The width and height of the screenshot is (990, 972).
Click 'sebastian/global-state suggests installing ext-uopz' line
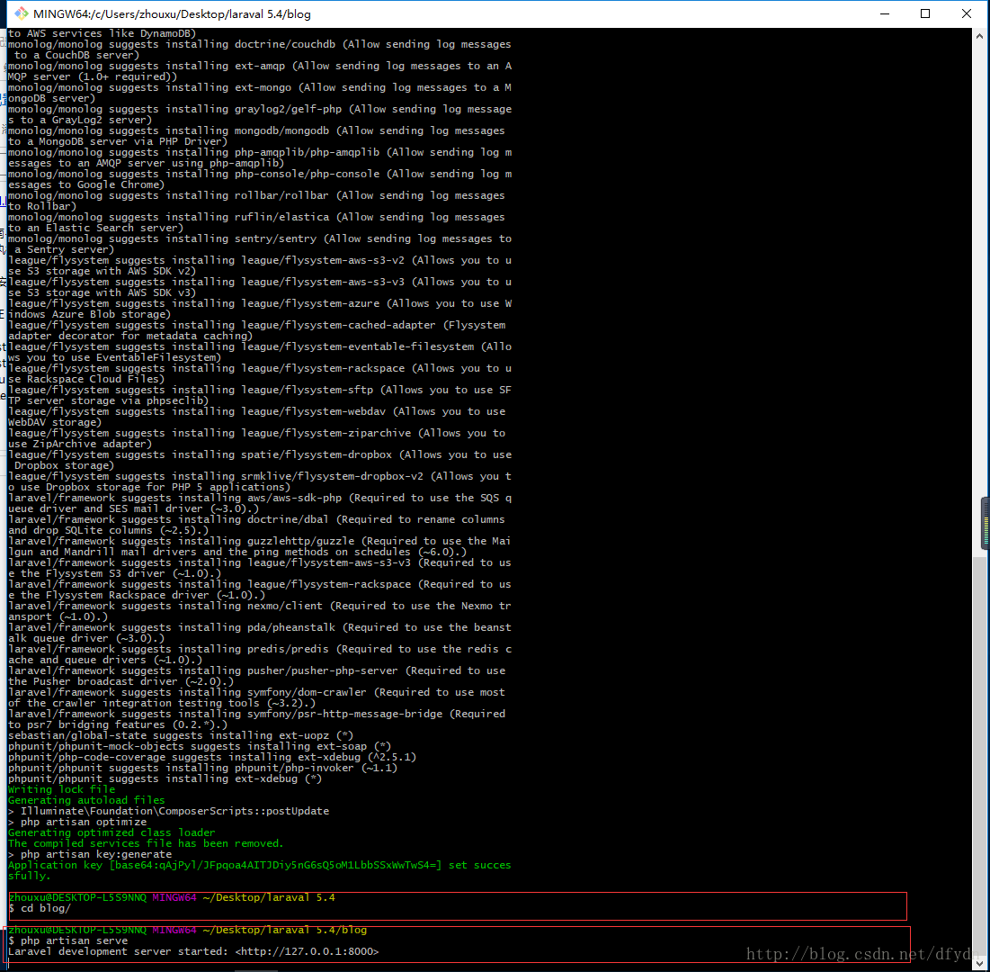coord(181,735)
